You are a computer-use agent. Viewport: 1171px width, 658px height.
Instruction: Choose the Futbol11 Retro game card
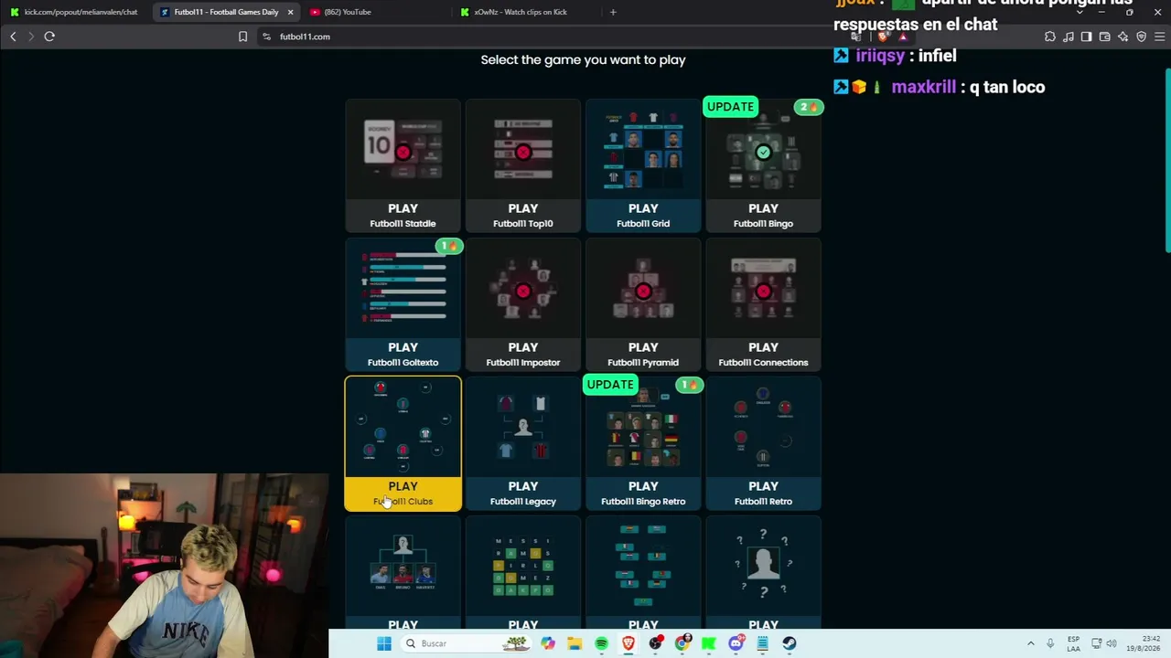[x=763, y=443]
